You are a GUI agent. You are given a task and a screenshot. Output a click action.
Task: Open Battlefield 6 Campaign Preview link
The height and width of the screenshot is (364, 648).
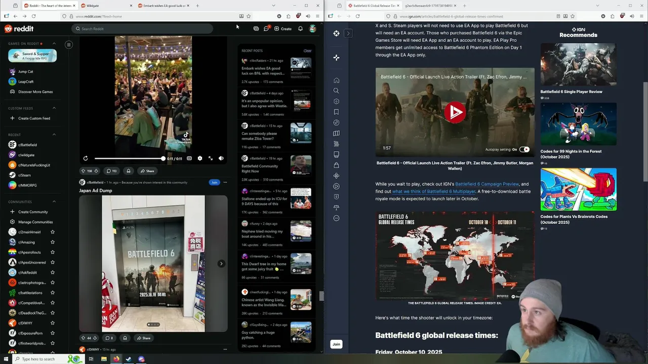click(x=487, y=184)
